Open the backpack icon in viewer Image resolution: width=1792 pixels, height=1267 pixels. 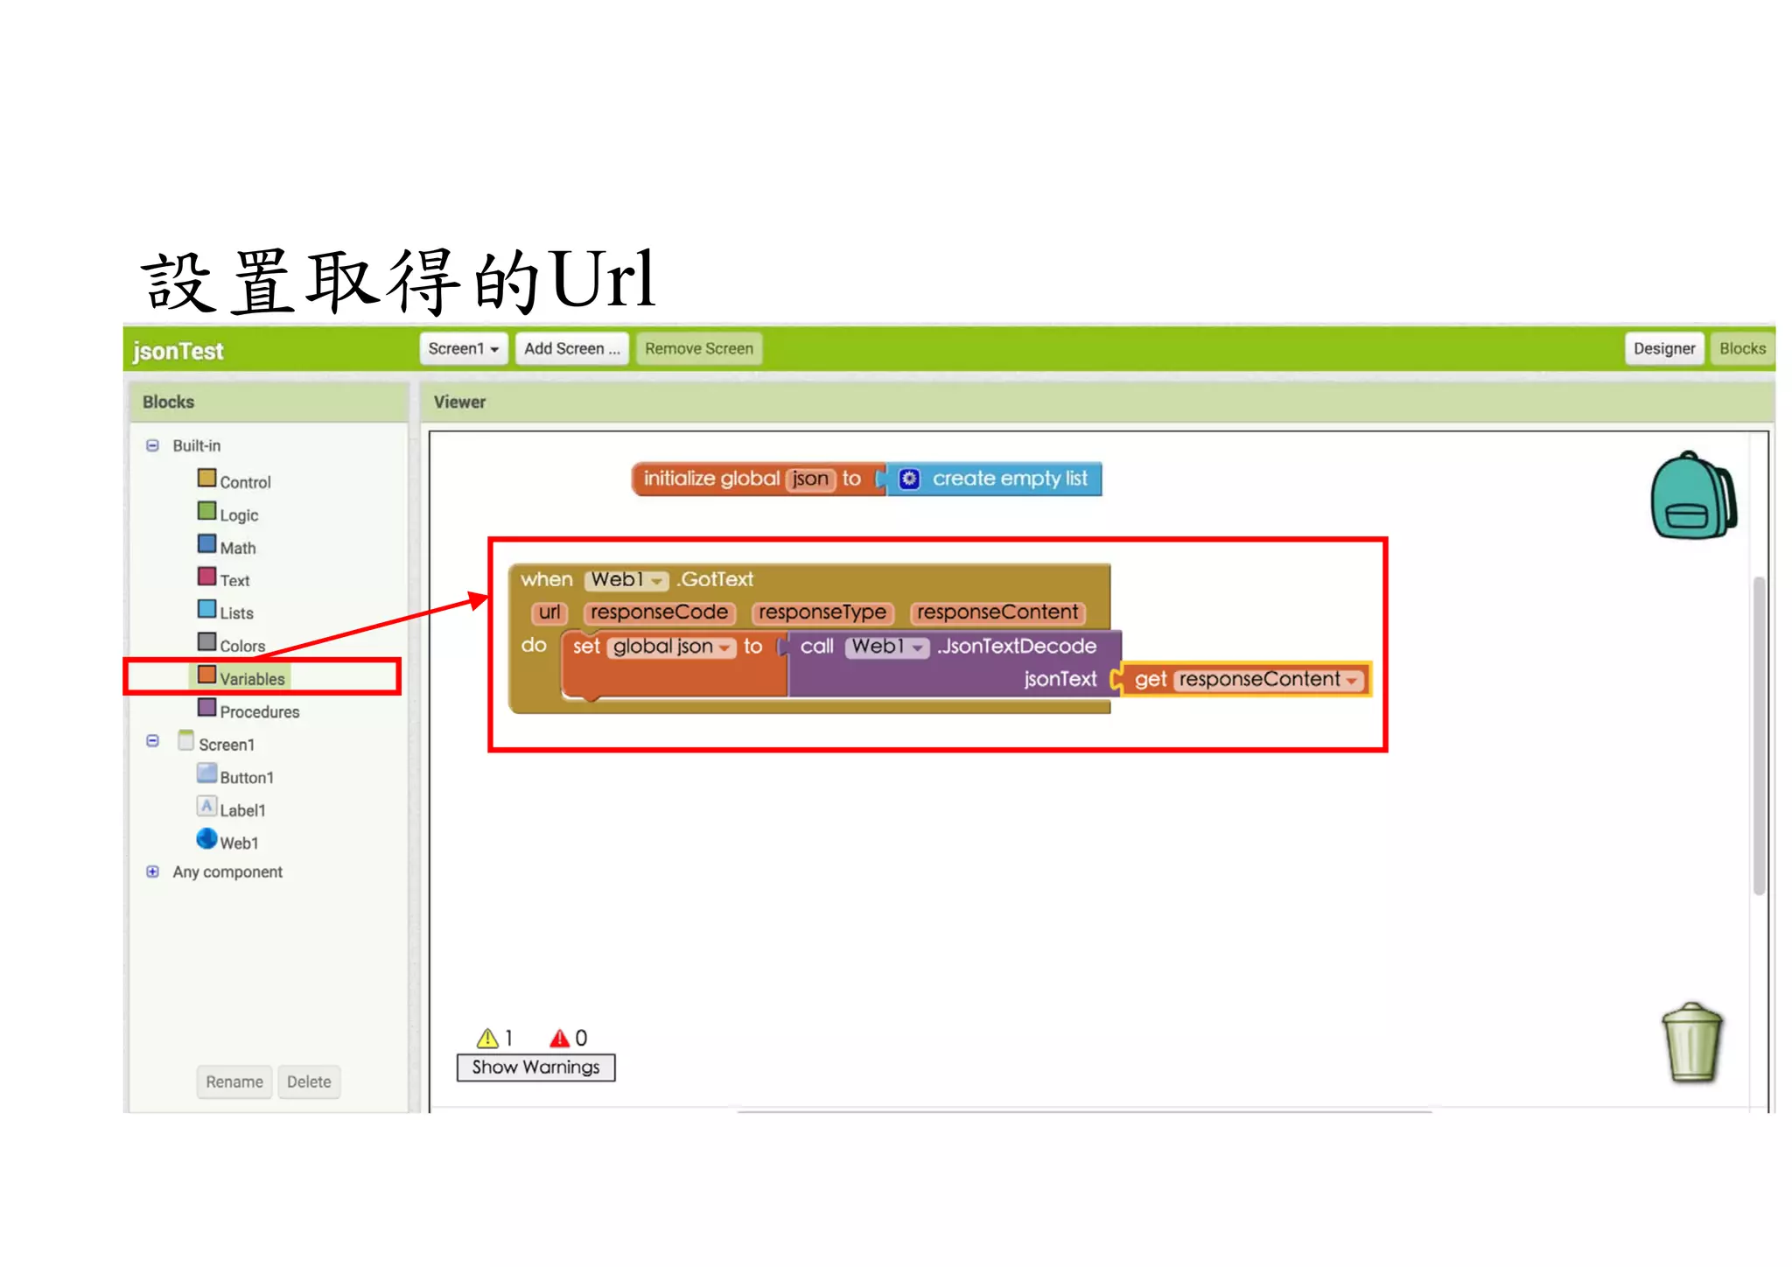pos(1692,496)
